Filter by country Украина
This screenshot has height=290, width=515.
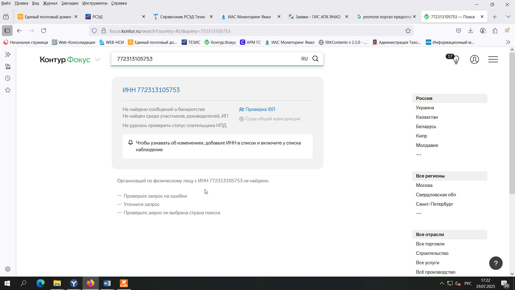(425, 108)
